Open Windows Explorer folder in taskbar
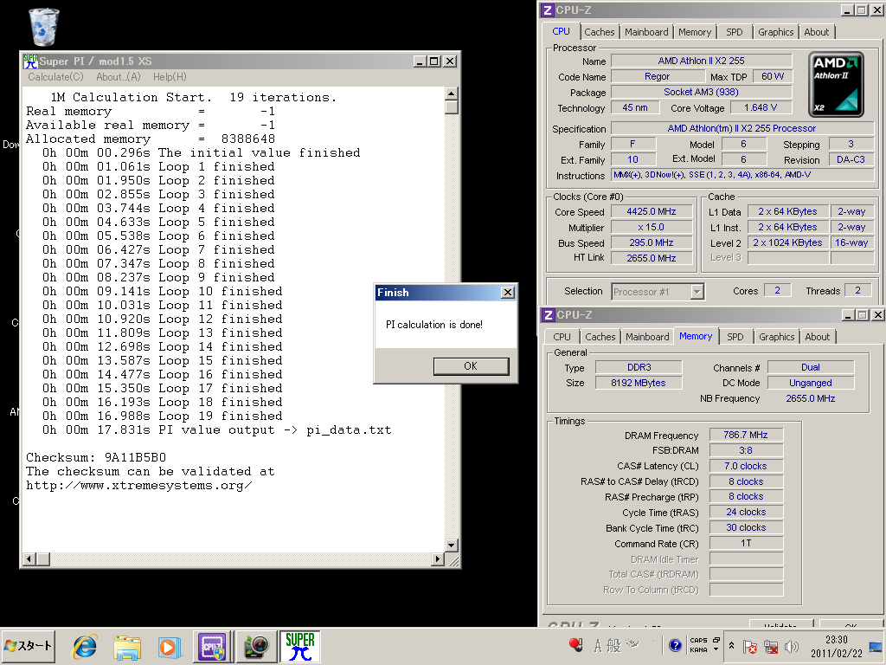Image resolution: width=886 pixels, height=665 pixels. click(x=127, y=646)
